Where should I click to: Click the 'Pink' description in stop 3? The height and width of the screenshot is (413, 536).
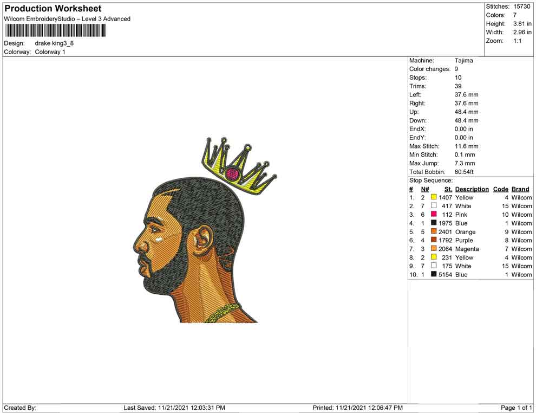[461, 215]
